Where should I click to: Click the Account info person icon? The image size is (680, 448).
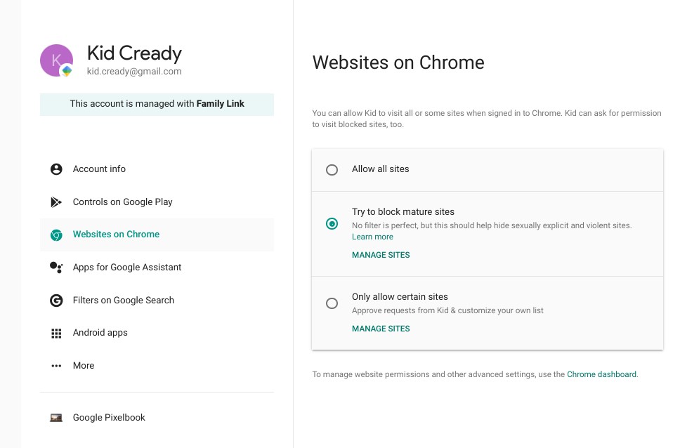pos(56,169)
